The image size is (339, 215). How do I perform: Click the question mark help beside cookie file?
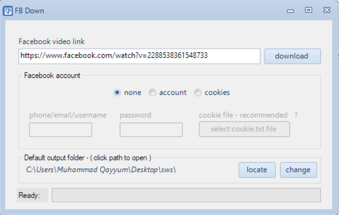point(296,115)
